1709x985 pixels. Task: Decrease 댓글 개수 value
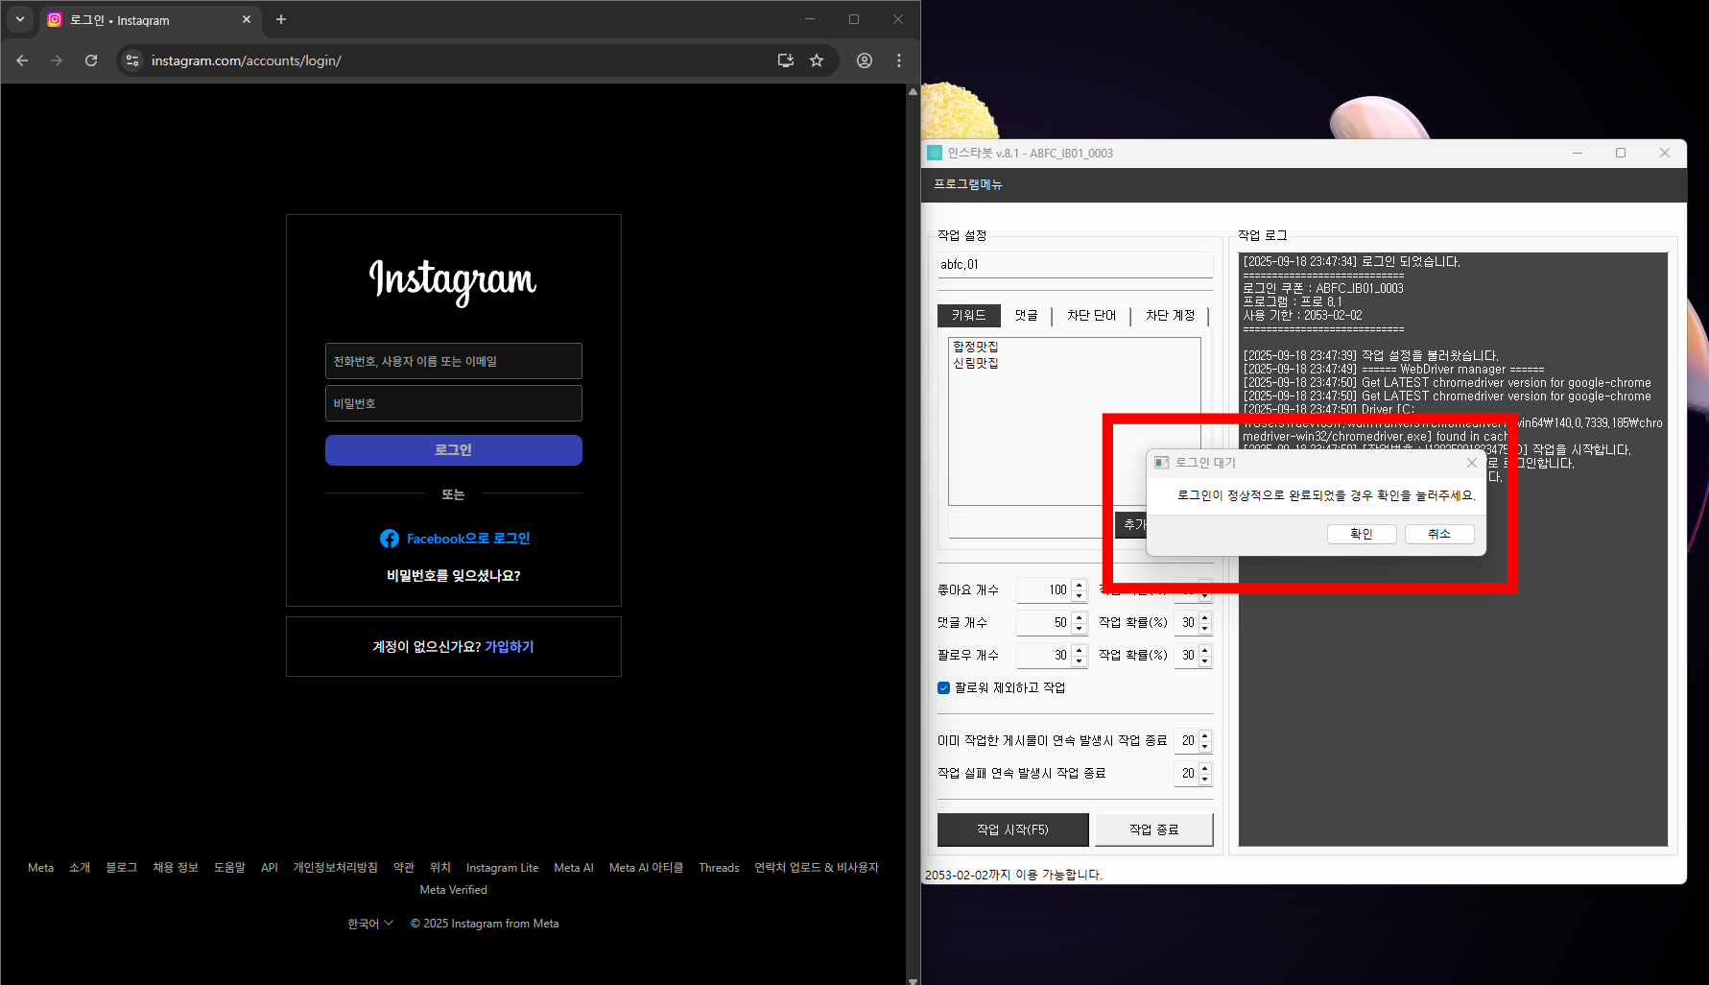tap(1080, 629)
